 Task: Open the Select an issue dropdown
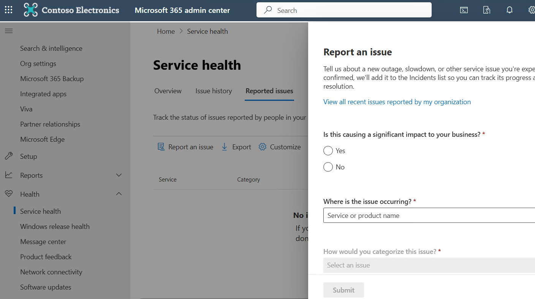tap(429, 265)
